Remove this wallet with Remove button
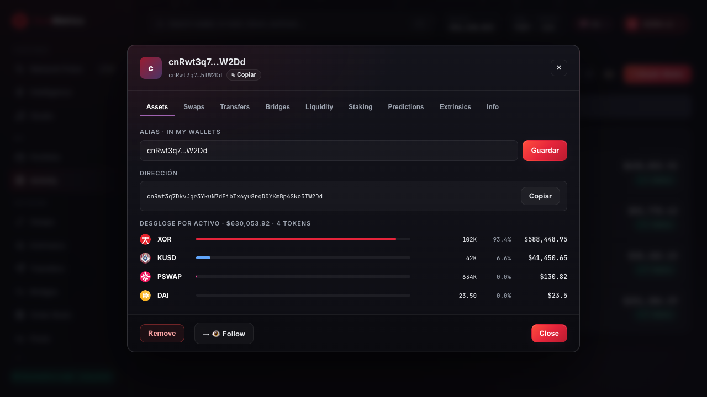The image size is (707, 397). pyautogui.click(x=162, y=334)
